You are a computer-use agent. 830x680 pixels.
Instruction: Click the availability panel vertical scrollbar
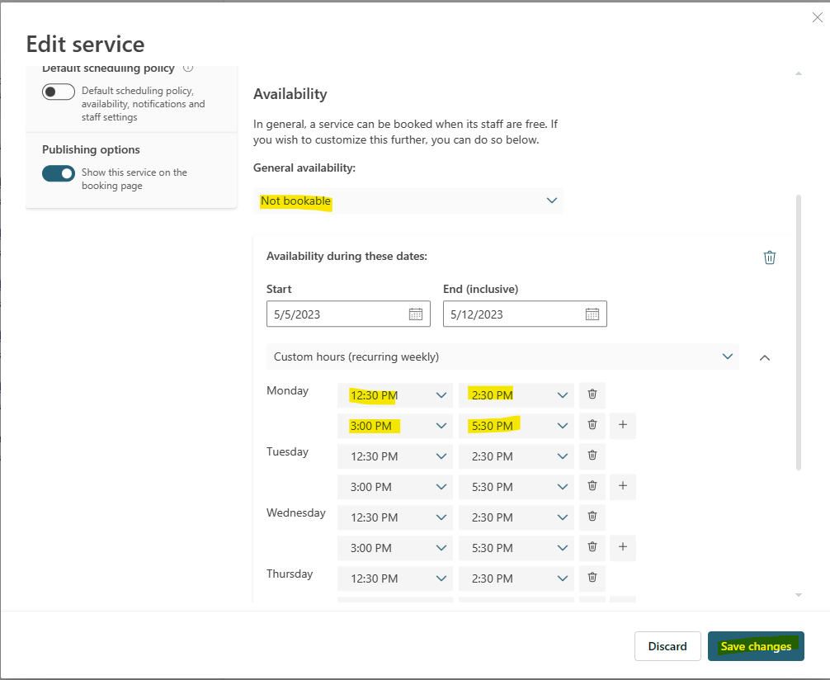tap(799, 333)
